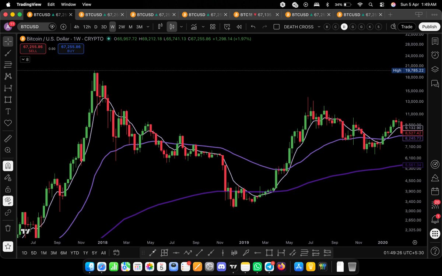Click the trash Remove objects icon
Screen dimensions: 442x276
point(8,228)
